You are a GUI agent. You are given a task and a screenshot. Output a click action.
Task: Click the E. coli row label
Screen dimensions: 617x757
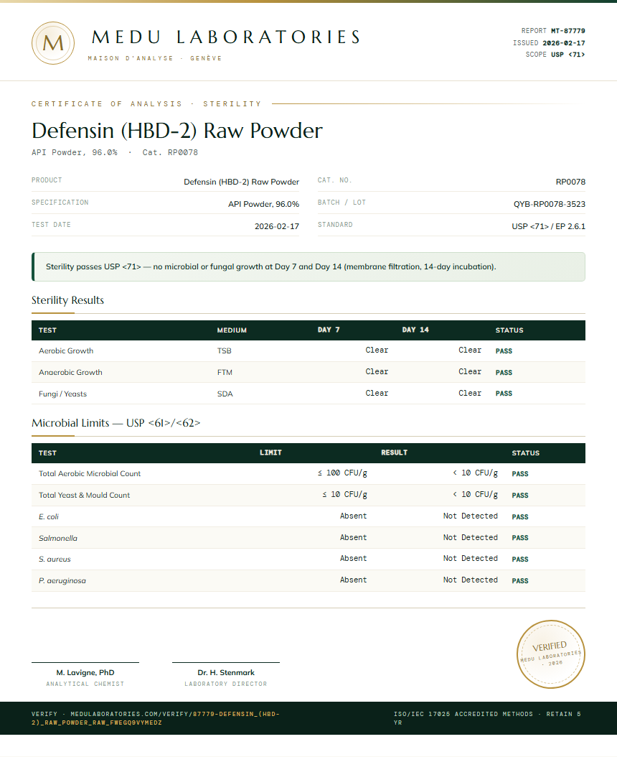49,516
